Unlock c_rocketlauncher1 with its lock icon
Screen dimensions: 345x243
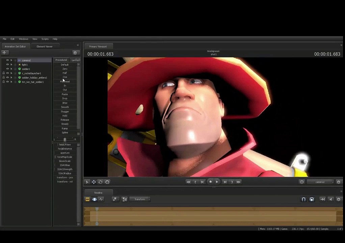pyautogui.click(x=3, y=73)
